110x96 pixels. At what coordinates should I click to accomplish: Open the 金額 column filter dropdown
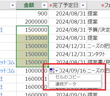click(44, 5)
